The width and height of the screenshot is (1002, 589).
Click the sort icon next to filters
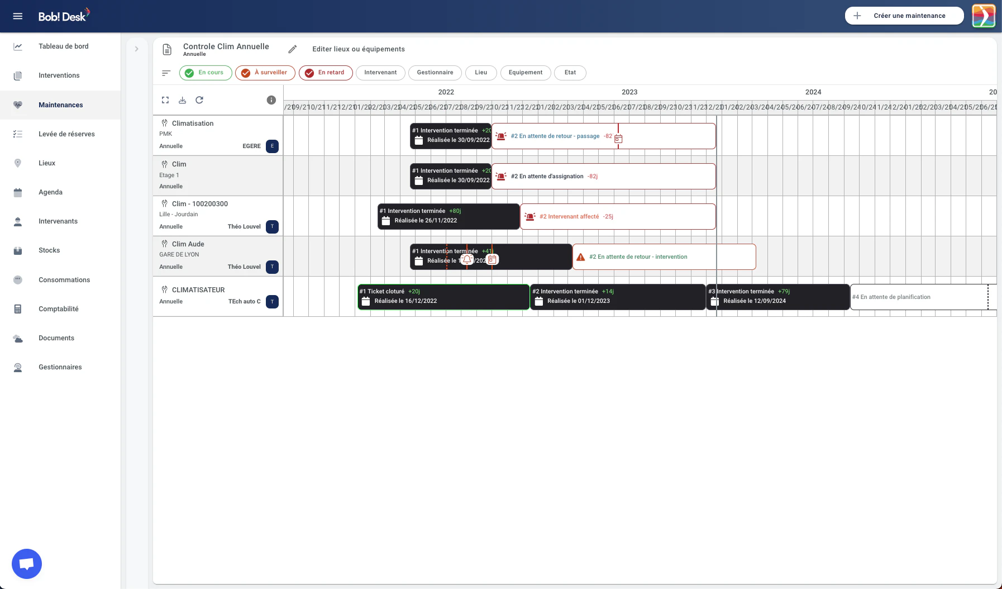(x=166, y=73)
